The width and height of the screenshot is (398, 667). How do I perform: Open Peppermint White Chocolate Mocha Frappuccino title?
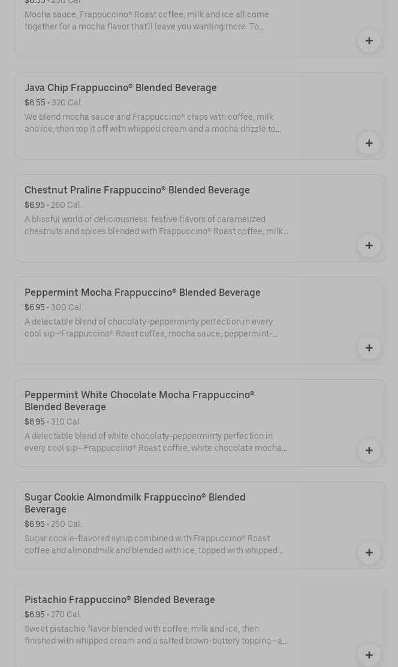pos(140,401)
